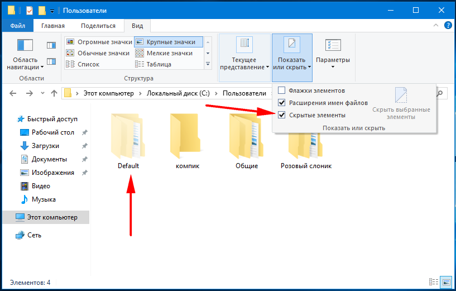Select the Вид ribbon tab
Screen dimensions: 456x291
pos(137,26)
